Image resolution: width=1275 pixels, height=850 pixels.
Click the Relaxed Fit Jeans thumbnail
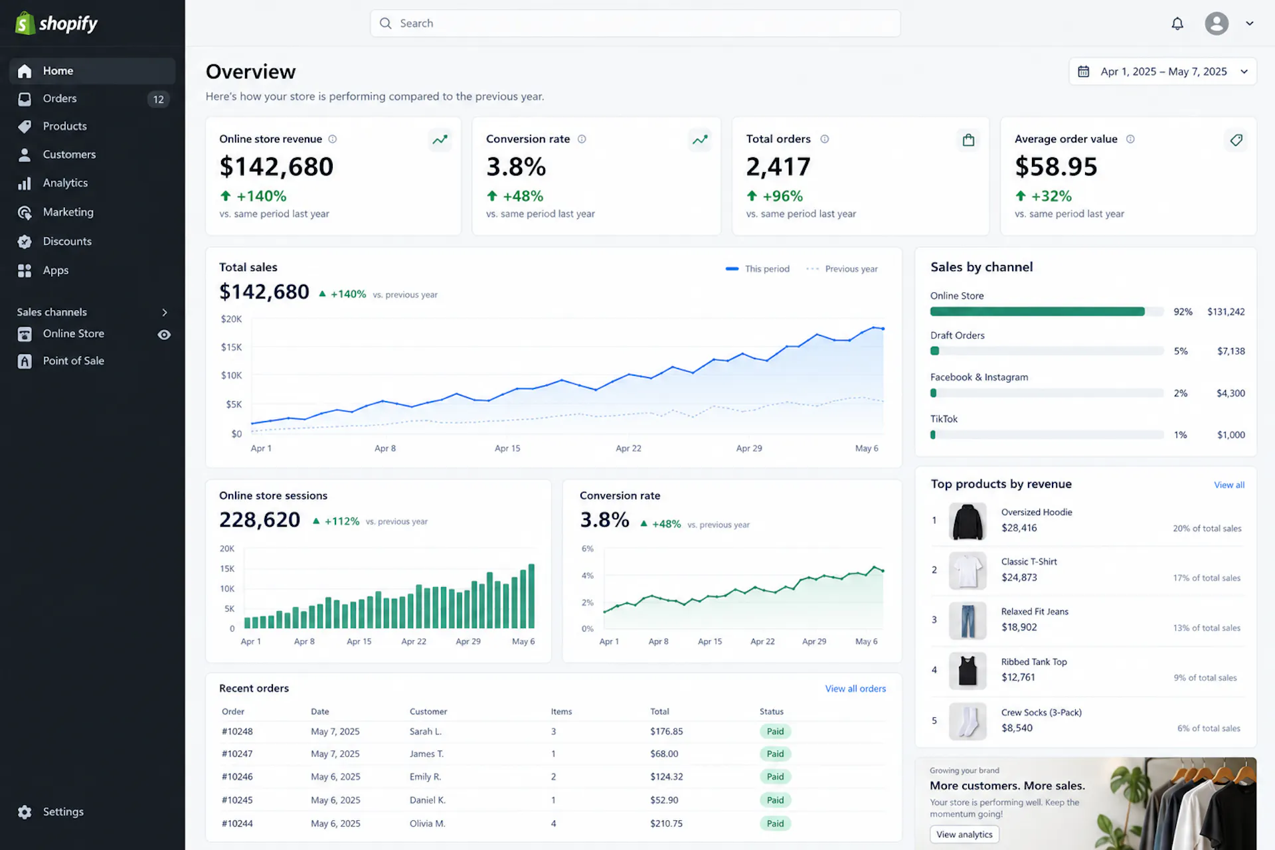[x=968, y=620]
